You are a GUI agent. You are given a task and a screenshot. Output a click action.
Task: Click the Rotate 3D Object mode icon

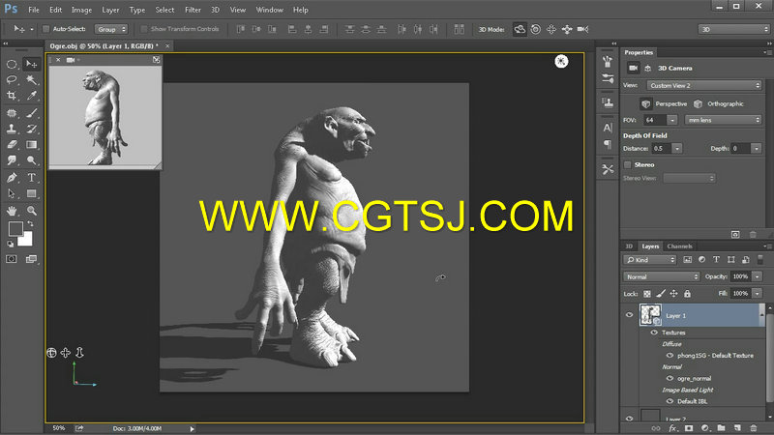[520, 29]
